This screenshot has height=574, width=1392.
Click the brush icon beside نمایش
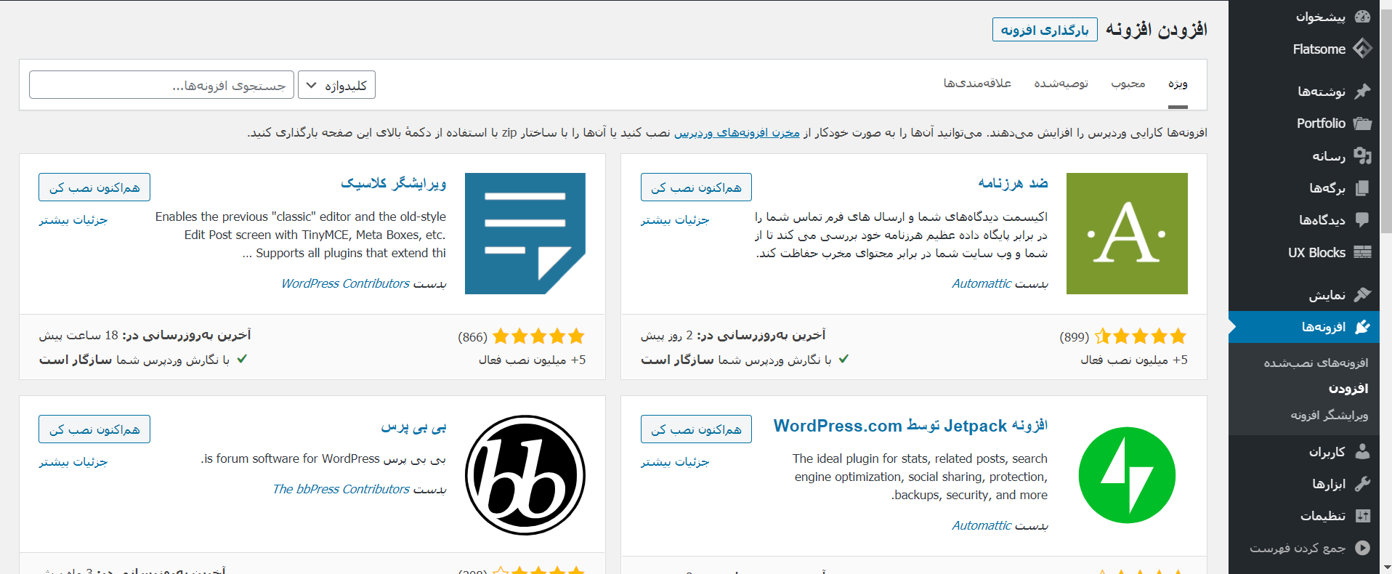[x=1362, y=294]
